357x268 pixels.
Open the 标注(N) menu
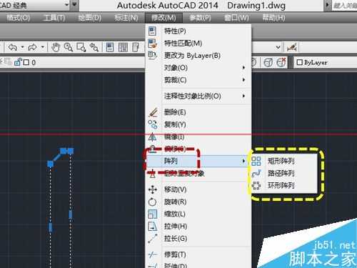click(x=126, y=18)
